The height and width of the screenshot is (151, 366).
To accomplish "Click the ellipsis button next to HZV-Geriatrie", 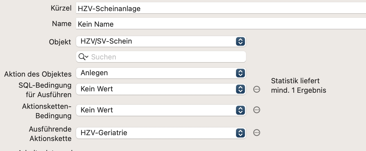I will [x=257, y=133].
